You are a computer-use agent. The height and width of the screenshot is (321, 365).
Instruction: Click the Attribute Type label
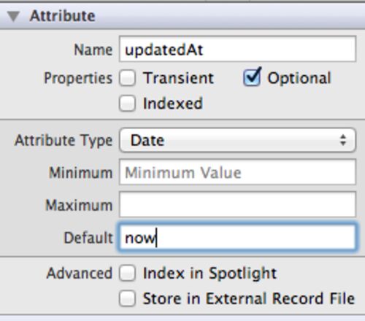point(64,141)
